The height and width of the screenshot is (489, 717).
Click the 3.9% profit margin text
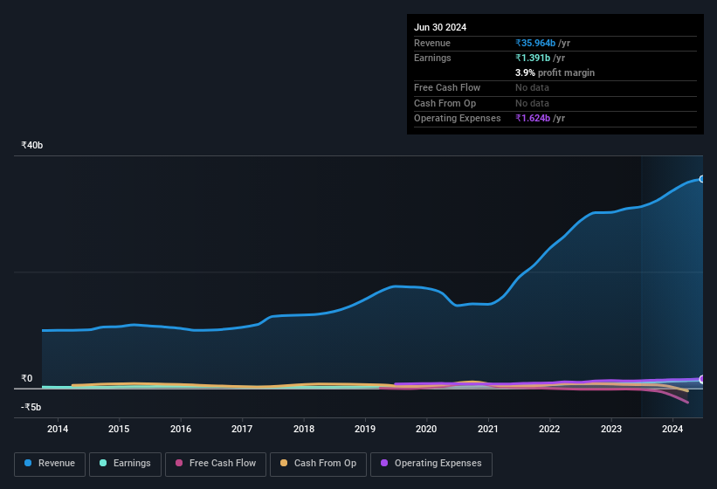555,72
